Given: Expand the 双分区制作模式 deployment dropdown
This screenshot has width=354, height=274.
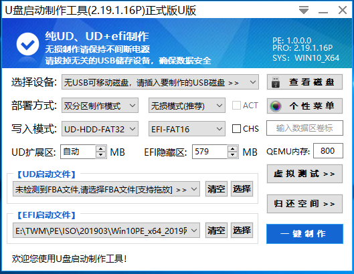Looking at the screenshot, I should pyautogui.click(x=100, y=106).
